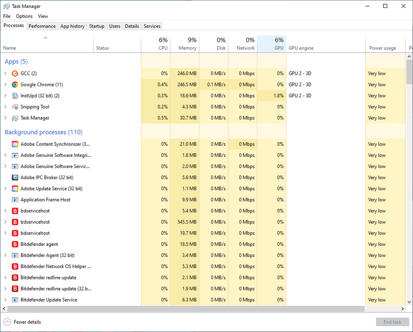413x332 pixels.
Task: Click icon of bdservicehost using 545.5 MB
Action: [15, 222]
